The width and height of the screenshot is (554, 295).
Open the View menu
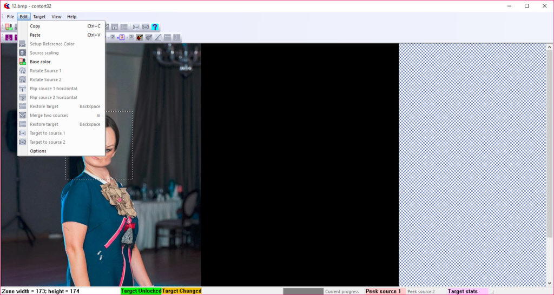click(x=56, y=17)
